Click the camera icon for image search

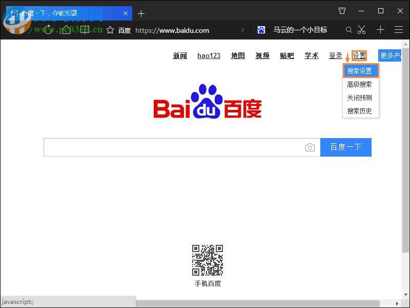click(310, 147)
